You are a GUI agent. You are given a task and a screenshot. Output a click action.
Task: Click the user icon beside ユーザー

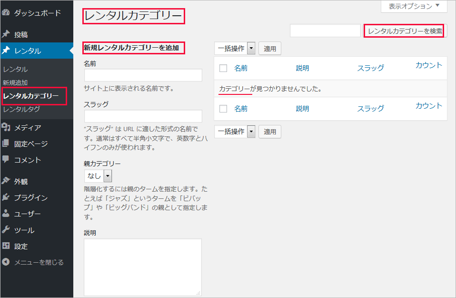pos(6,214)
